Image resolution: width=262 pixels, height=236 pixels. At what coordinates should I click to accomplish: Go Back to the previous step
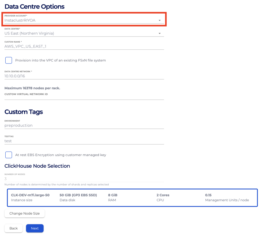click(x=14, y=228)
